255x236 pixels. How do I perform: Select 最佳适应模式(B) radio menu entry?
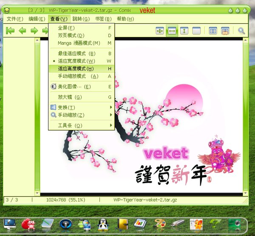82,53
